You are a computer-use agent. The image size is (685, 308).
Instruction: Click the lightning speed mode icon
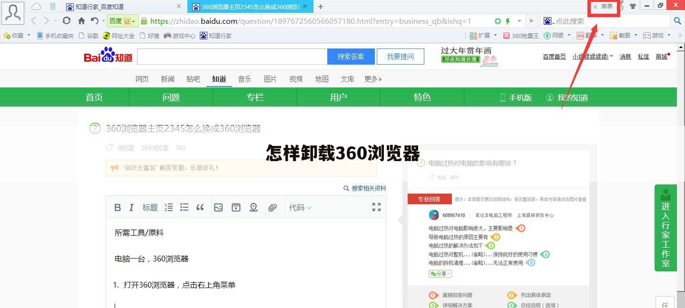(508, 21)
